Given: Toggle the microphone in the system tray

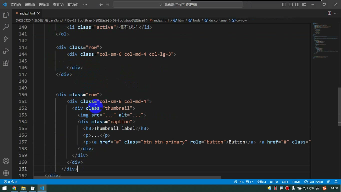Looking at the screenshot, I should point(293,188).
